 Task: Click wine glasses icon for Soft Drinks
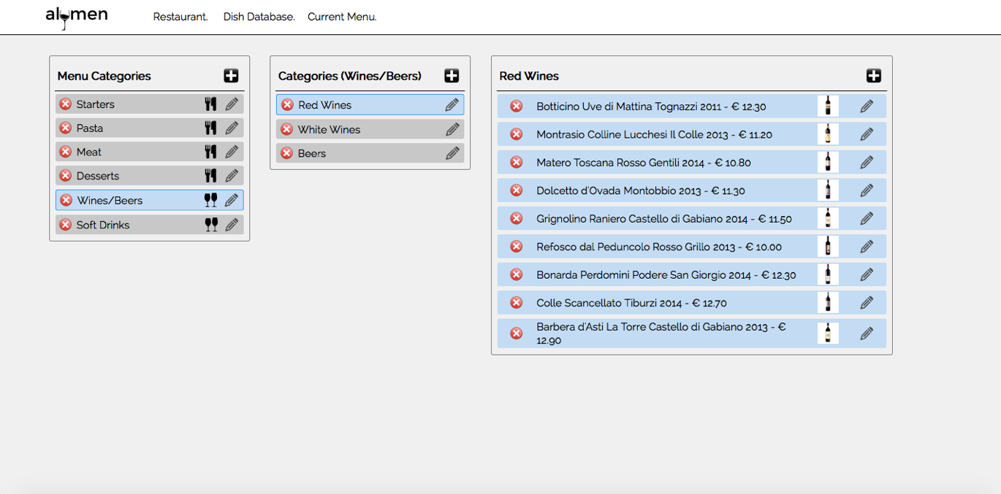click(210, 225)
